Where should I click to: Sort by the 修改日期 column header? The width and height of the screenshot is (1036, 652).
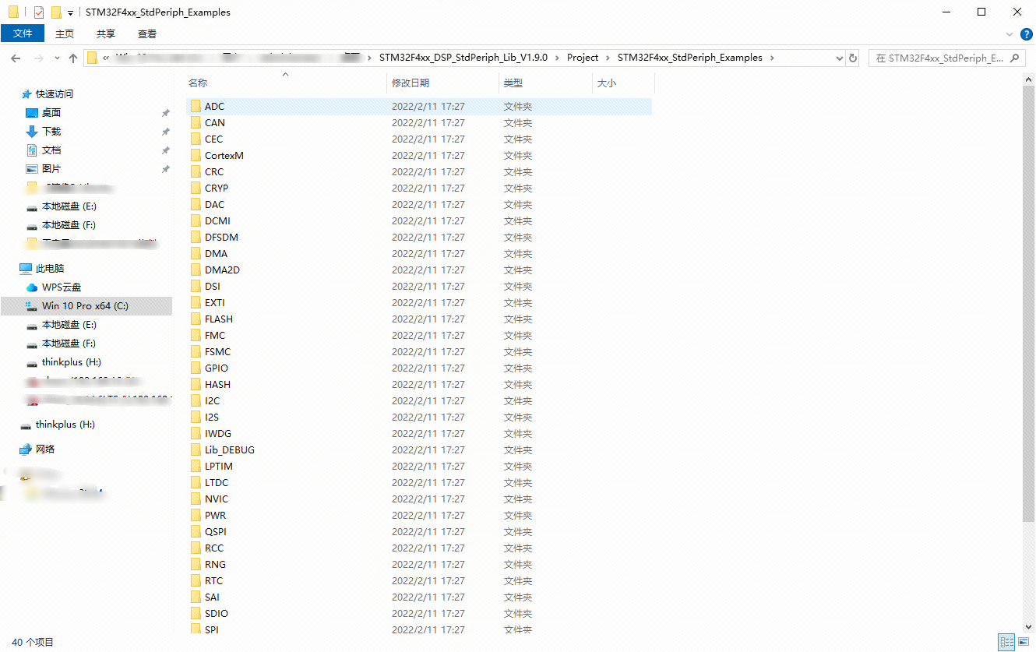pos(411,83)
